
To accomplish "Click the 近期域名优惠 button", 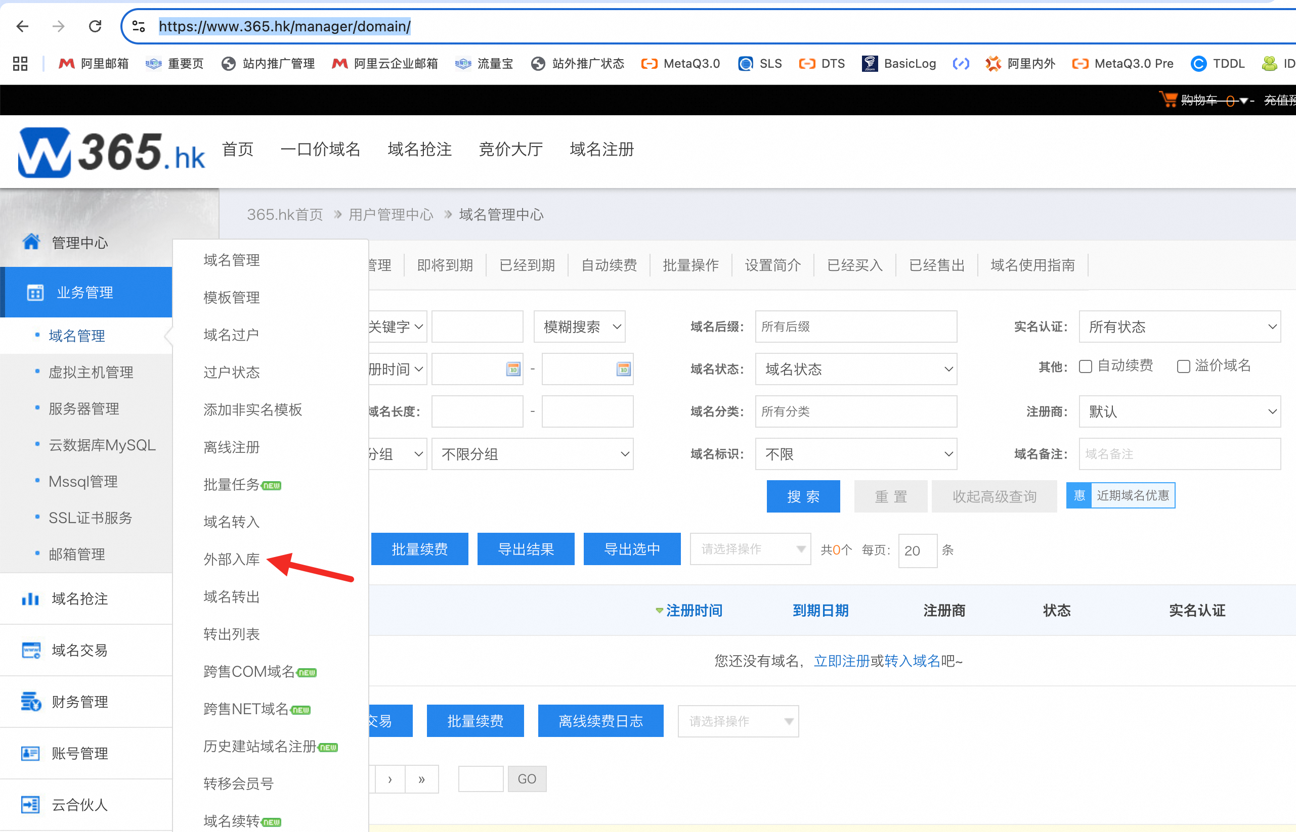I will [x=1120, y=495].
